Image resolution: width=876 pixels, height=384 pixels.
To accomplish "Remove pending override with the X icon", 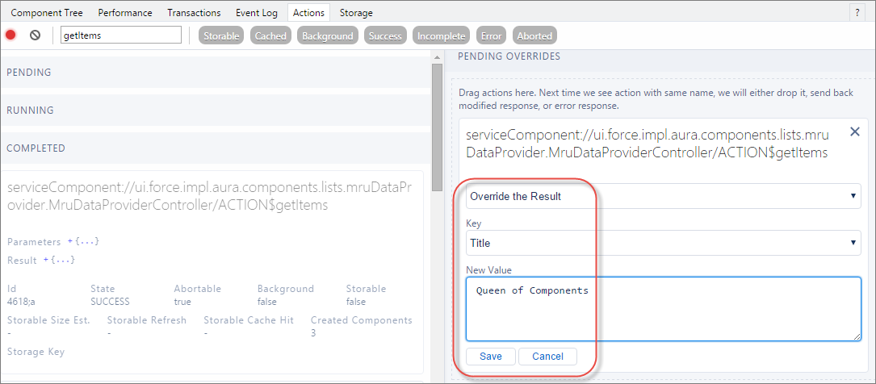I will [854, 131].
